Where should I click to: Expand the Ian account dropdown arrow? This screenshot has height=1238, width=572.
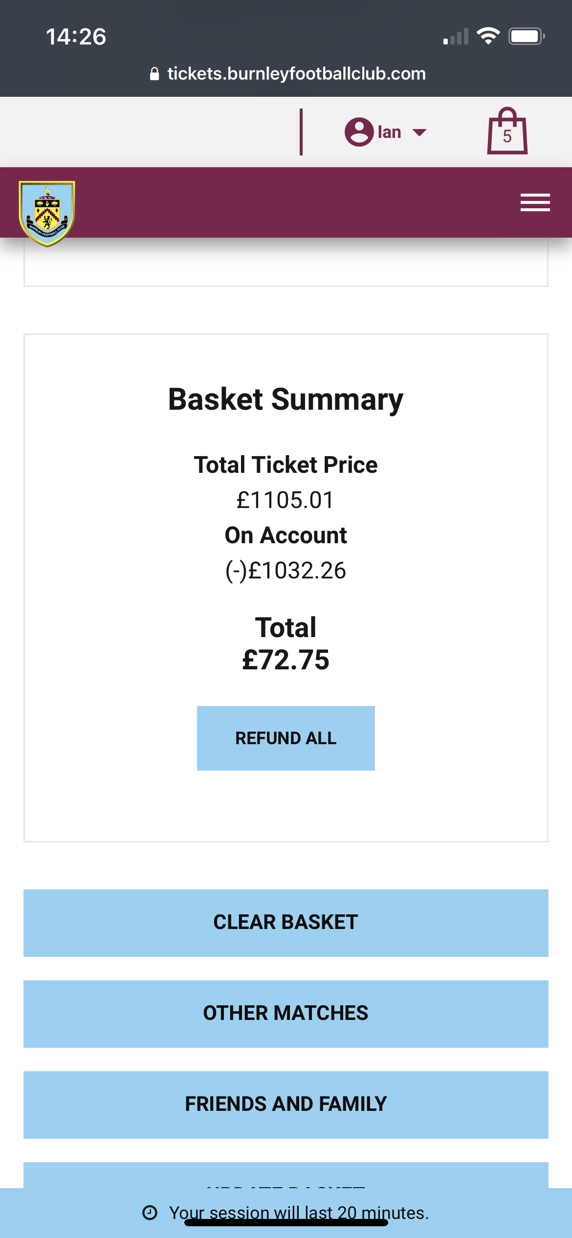[x=419, y=132]
